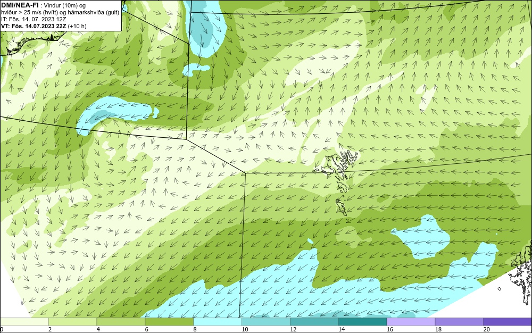Click the southernmost Faroe island, Suðuroy
532x333 pixels.
[x=341, y=206]
